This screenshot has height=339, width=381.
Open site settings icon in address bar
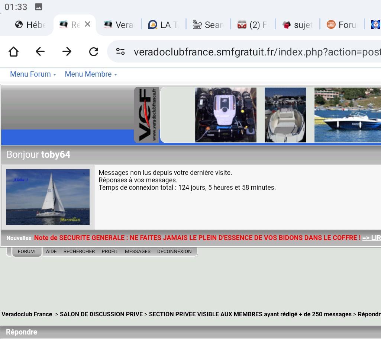tap(120, 52)
